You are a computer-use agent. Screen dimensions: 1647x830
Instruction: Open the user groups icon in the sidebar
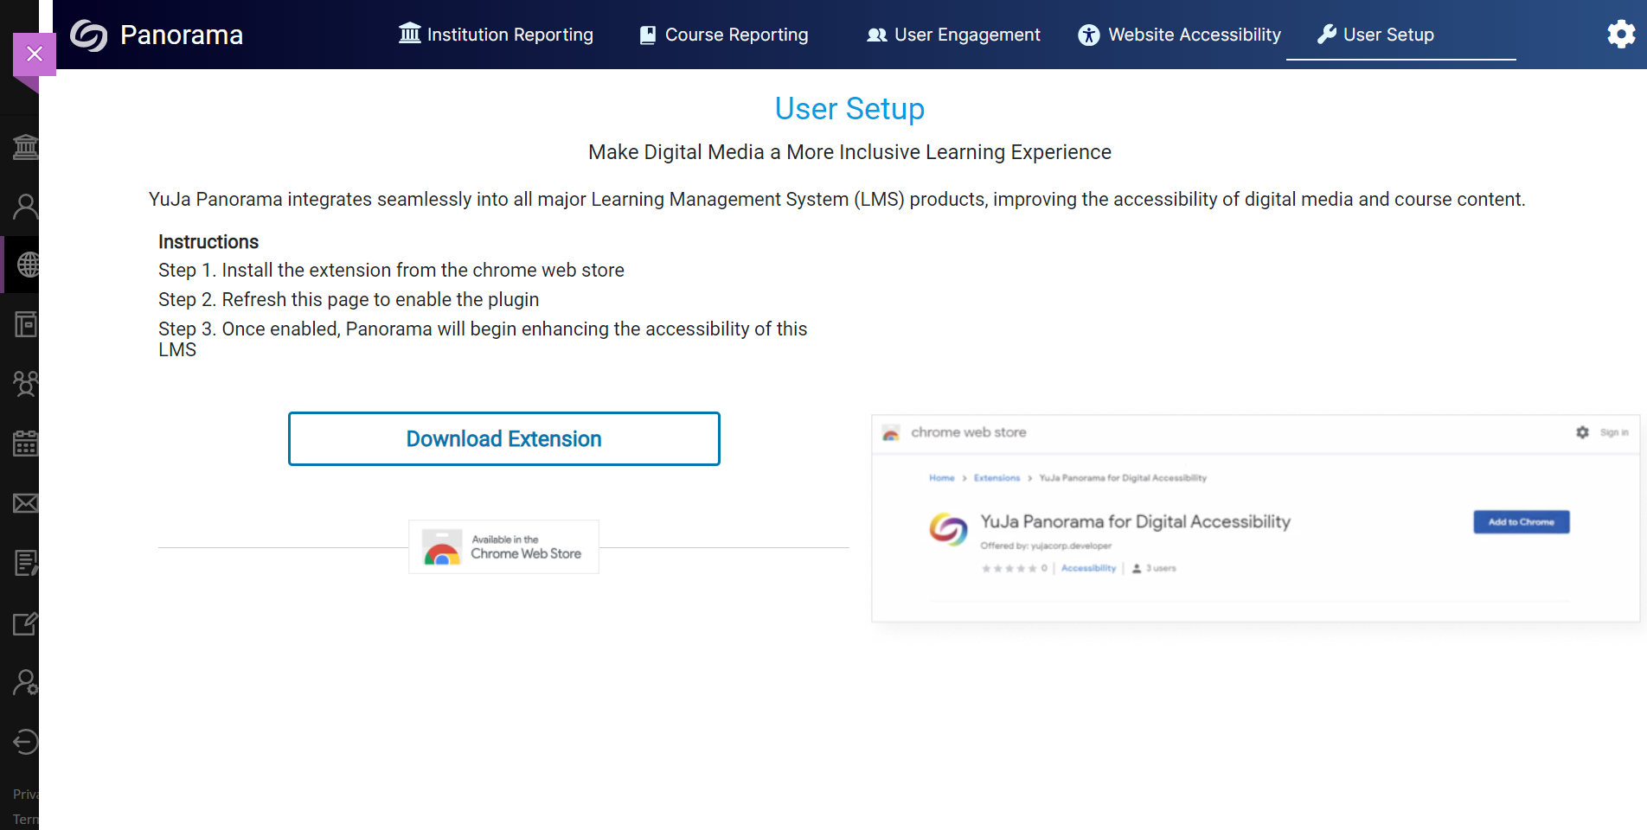[x=25, y=384]
